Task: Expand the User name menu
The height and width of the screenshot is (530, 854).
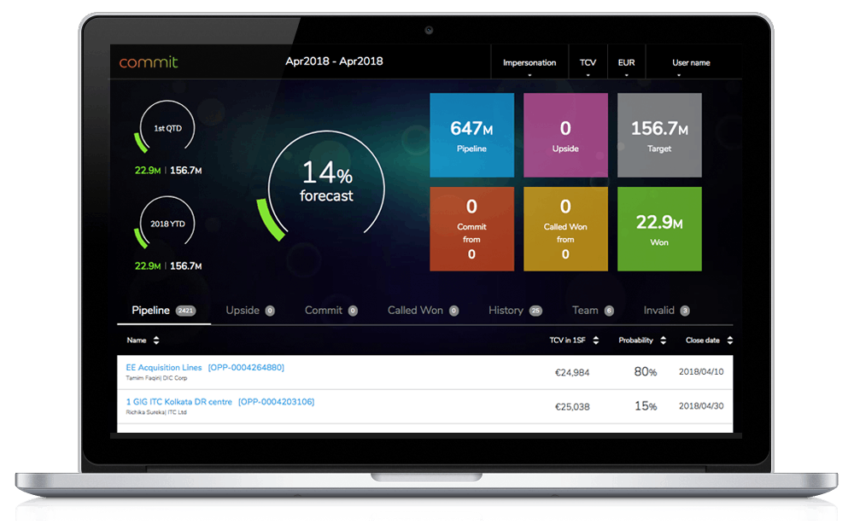Action: pos(691,64)
